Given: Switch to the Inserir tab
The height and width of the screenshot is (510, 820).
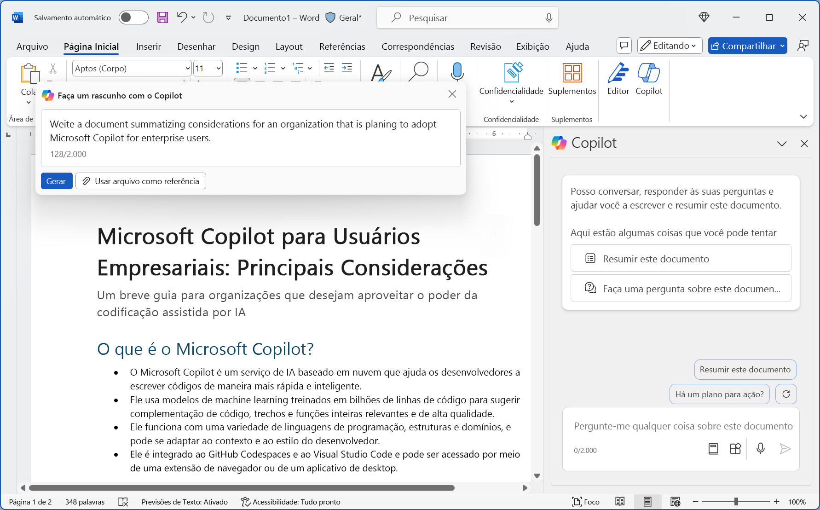Looking at the screenshot, I should [148, 46].
